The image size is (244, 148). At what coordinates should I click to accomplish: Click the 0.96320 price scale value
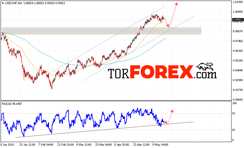point(238,51)
